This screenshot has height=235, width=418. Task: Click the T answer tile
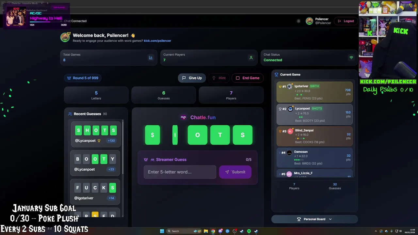[x=220, y=135]
